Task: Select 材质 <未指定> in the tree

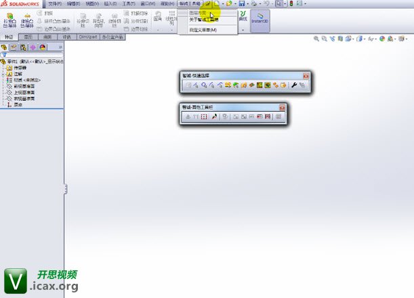Action: tap(27, 80)
